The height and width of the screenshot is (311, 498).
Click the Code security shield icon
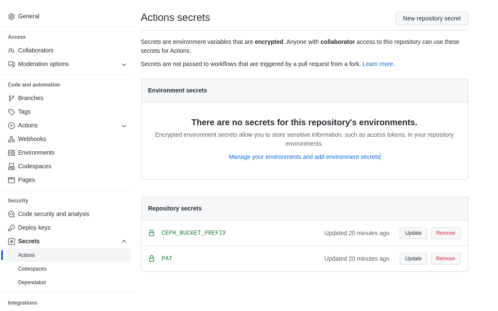(x=12, y=214)
